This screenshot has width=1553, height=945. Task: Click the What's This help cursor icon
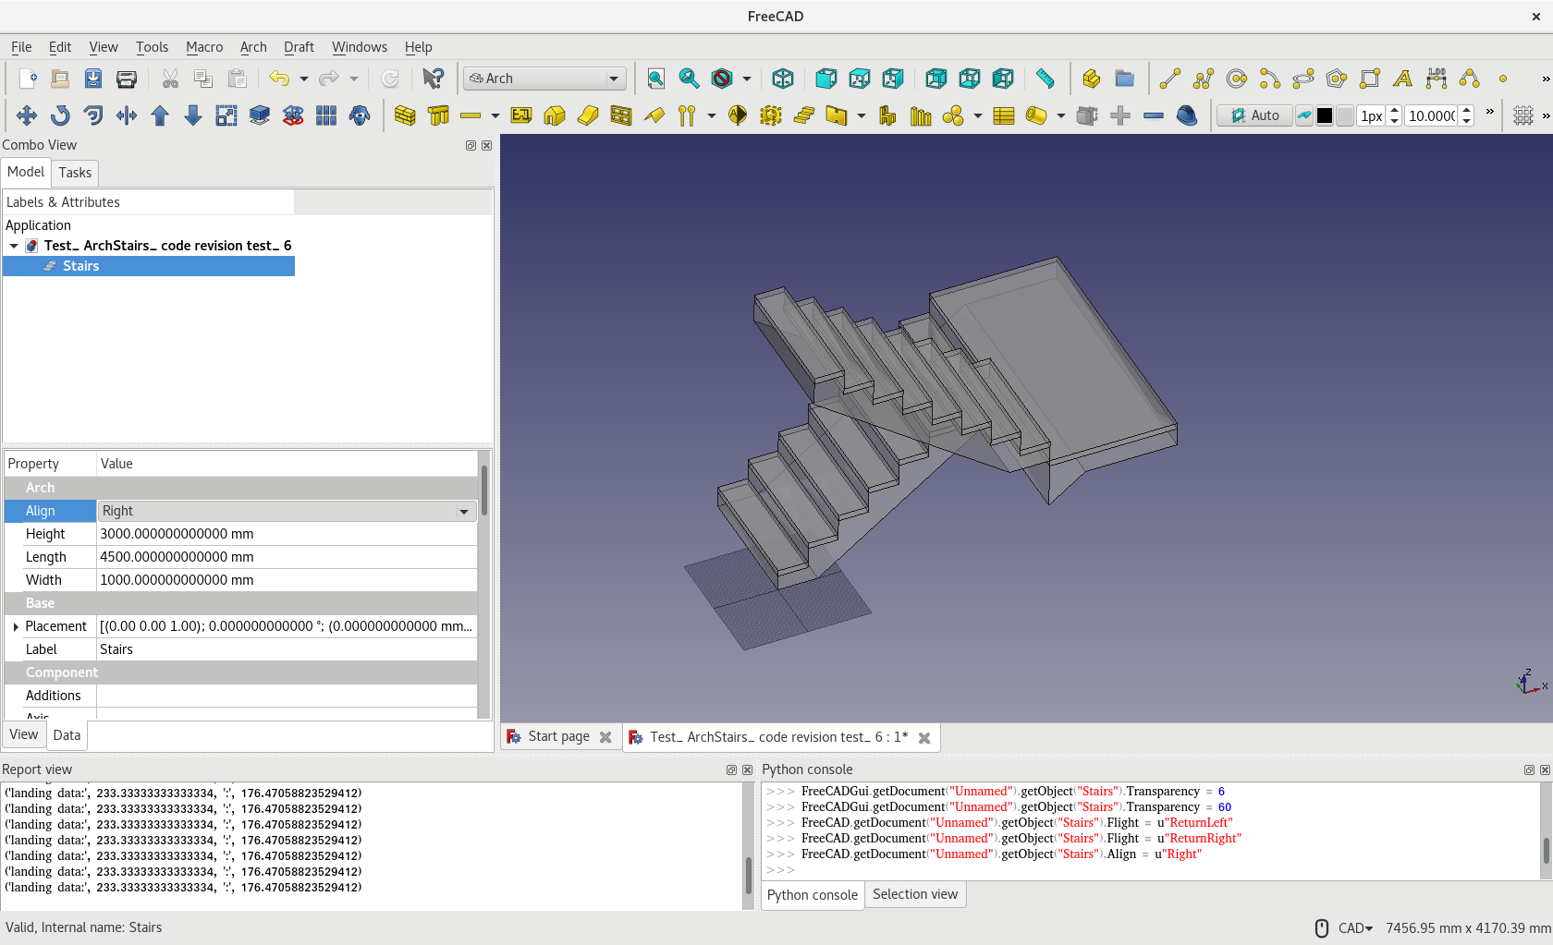433,79
